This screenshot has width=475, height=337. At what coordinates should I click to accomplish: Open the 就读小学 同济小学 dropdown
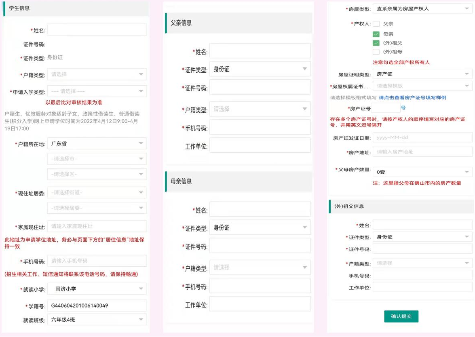[97, 289]
